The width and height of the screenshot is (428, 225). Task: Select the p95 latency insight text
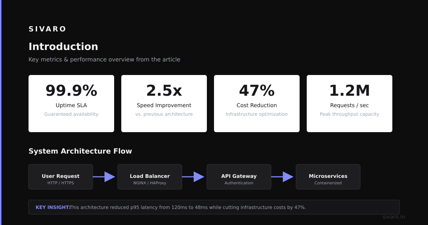point(188,207)
